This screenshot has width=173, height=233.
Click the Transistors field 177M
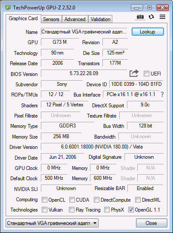point(115,63)
